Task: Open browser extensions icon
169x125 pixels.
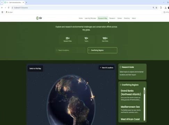Action: 161,8
